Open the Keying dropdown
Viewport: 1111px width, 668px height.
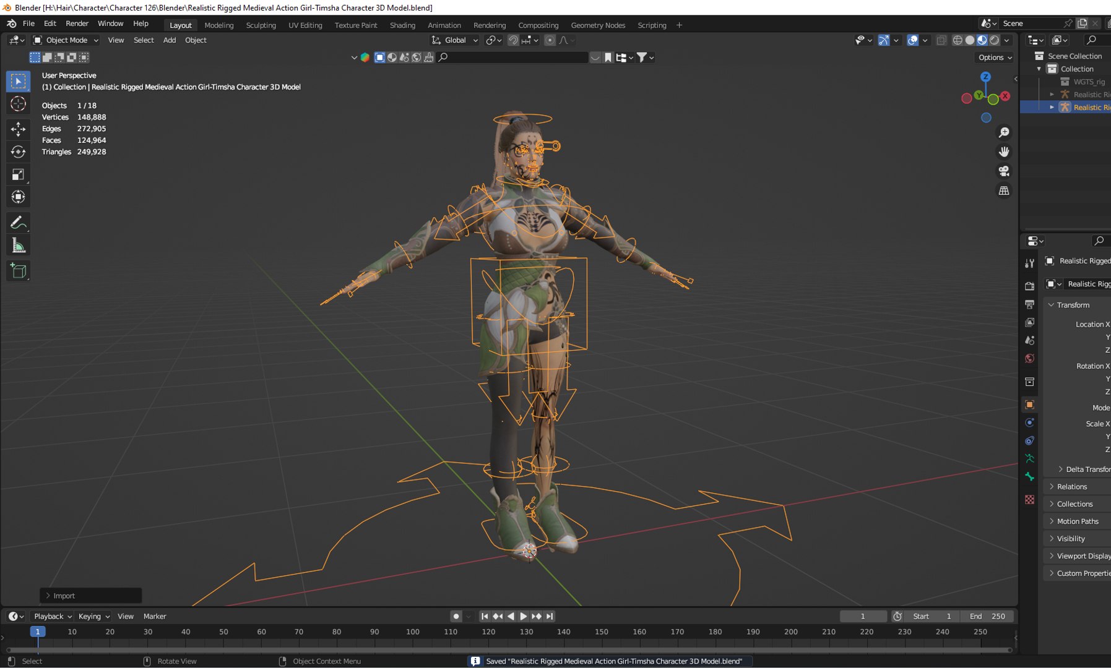pos(93,616)
